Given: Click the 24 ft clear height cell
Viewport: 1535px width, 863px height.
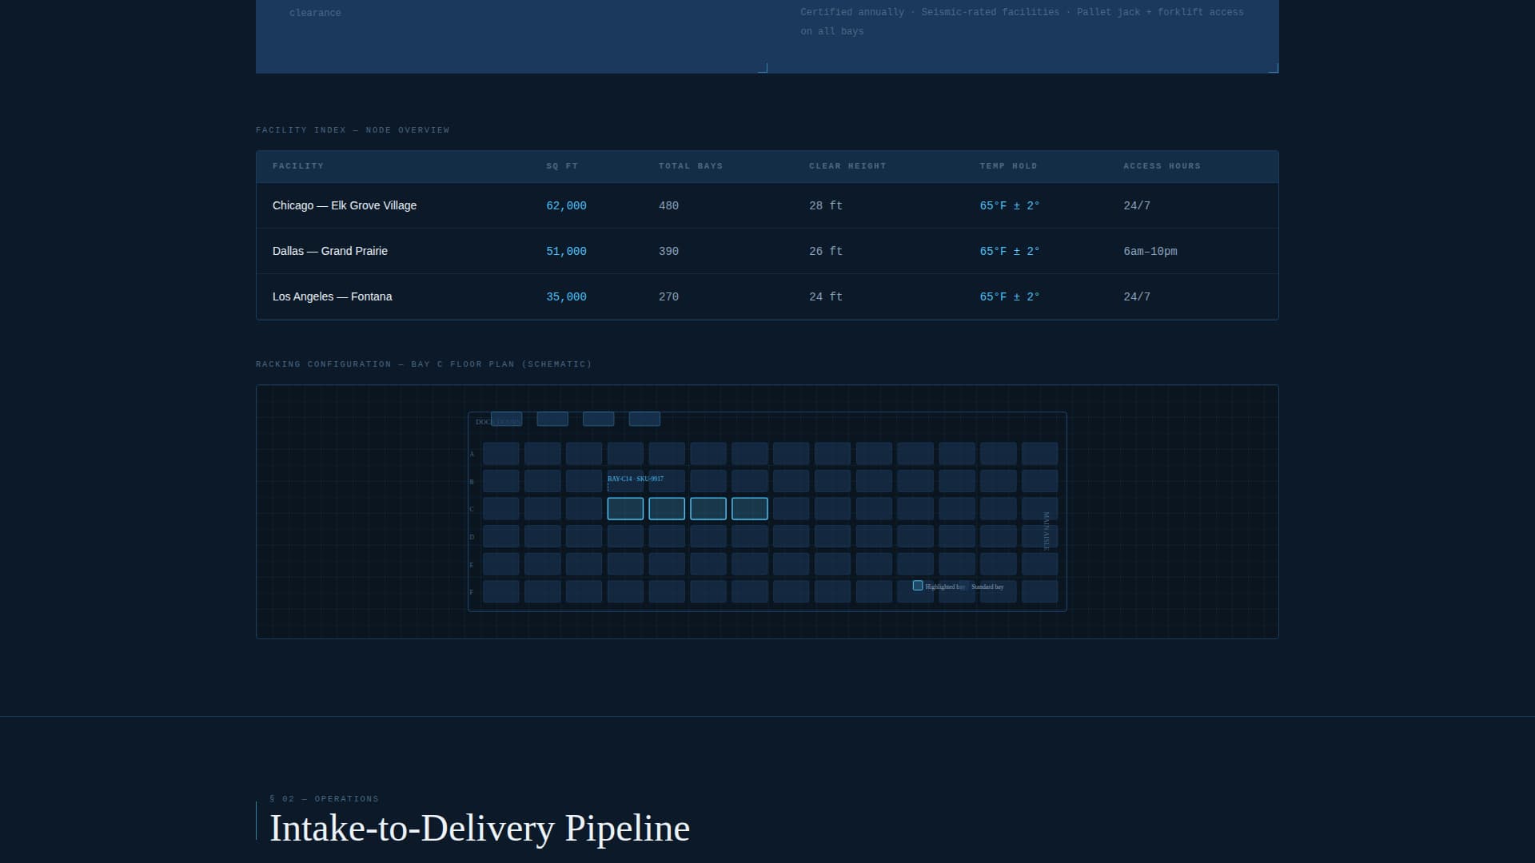Looking at the screenshot, I should [x=826, y=297].
